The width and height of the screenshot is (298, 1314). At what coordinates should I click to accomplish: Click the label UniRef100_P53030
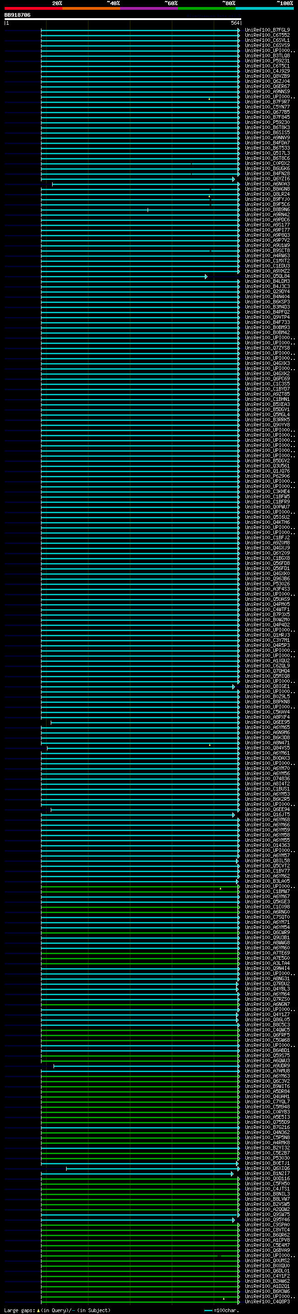[267, 1158]
